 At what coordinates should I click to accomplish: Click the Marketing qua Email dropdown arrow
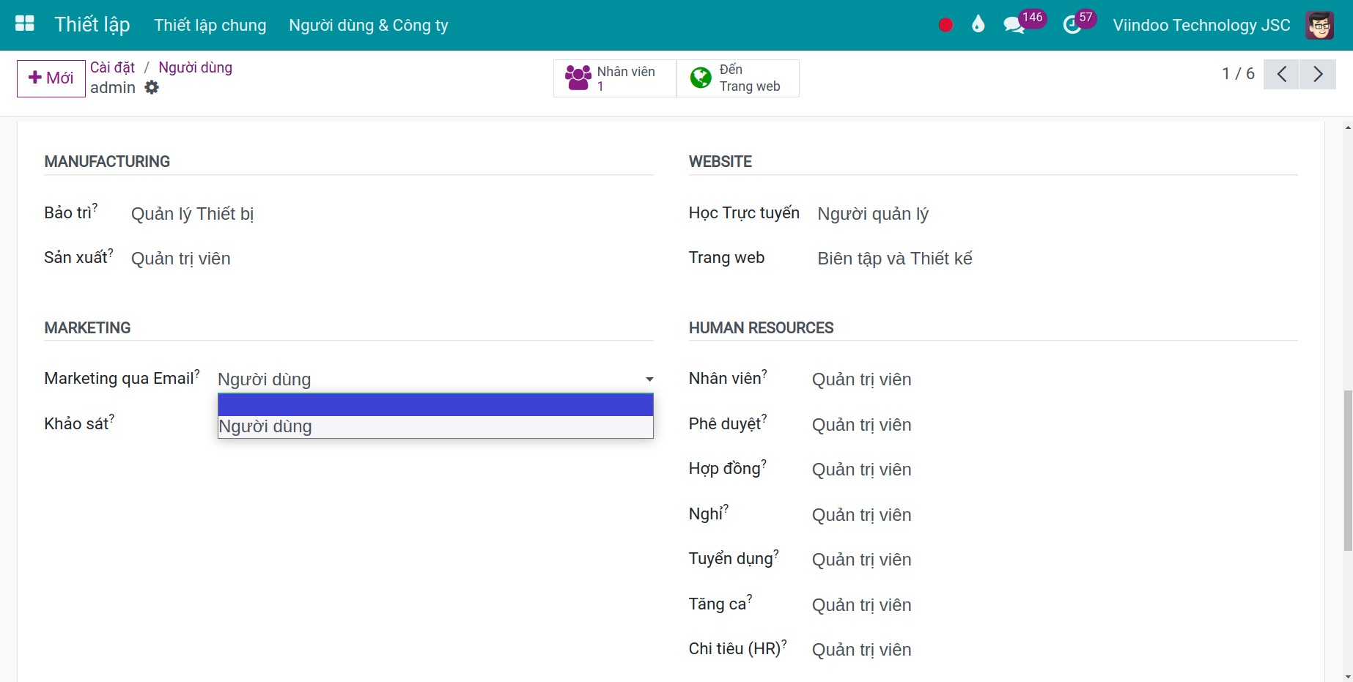[649, 379]
